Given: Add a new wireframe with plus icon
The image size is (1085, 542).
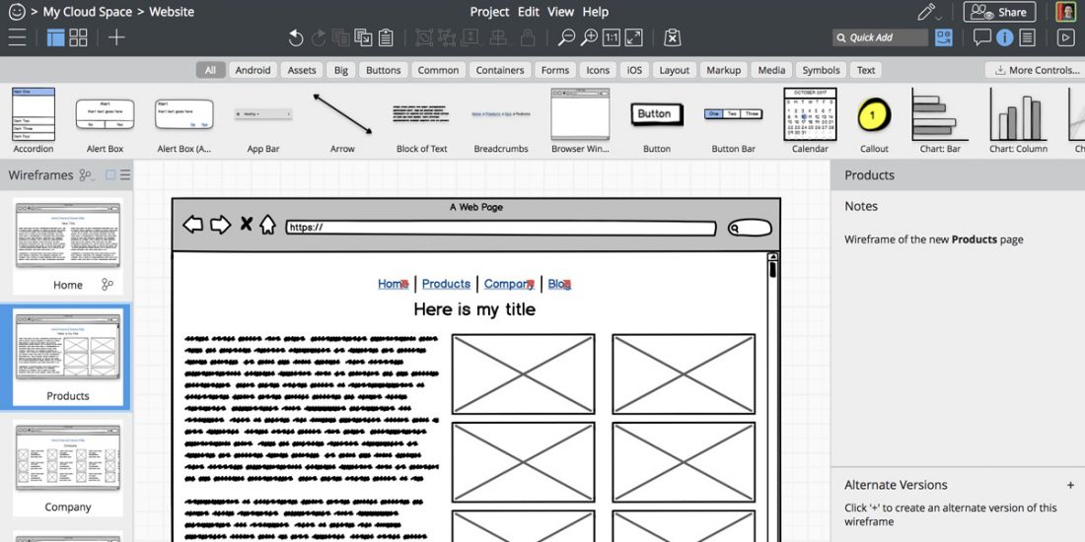Looking at the screenshot, I should click(116, 37).
